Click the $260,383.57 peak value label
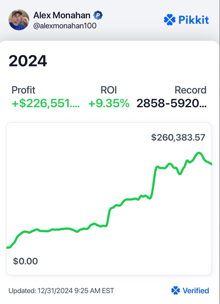Image resolution: width=220 pixels, height=304 pixels. 178,138
